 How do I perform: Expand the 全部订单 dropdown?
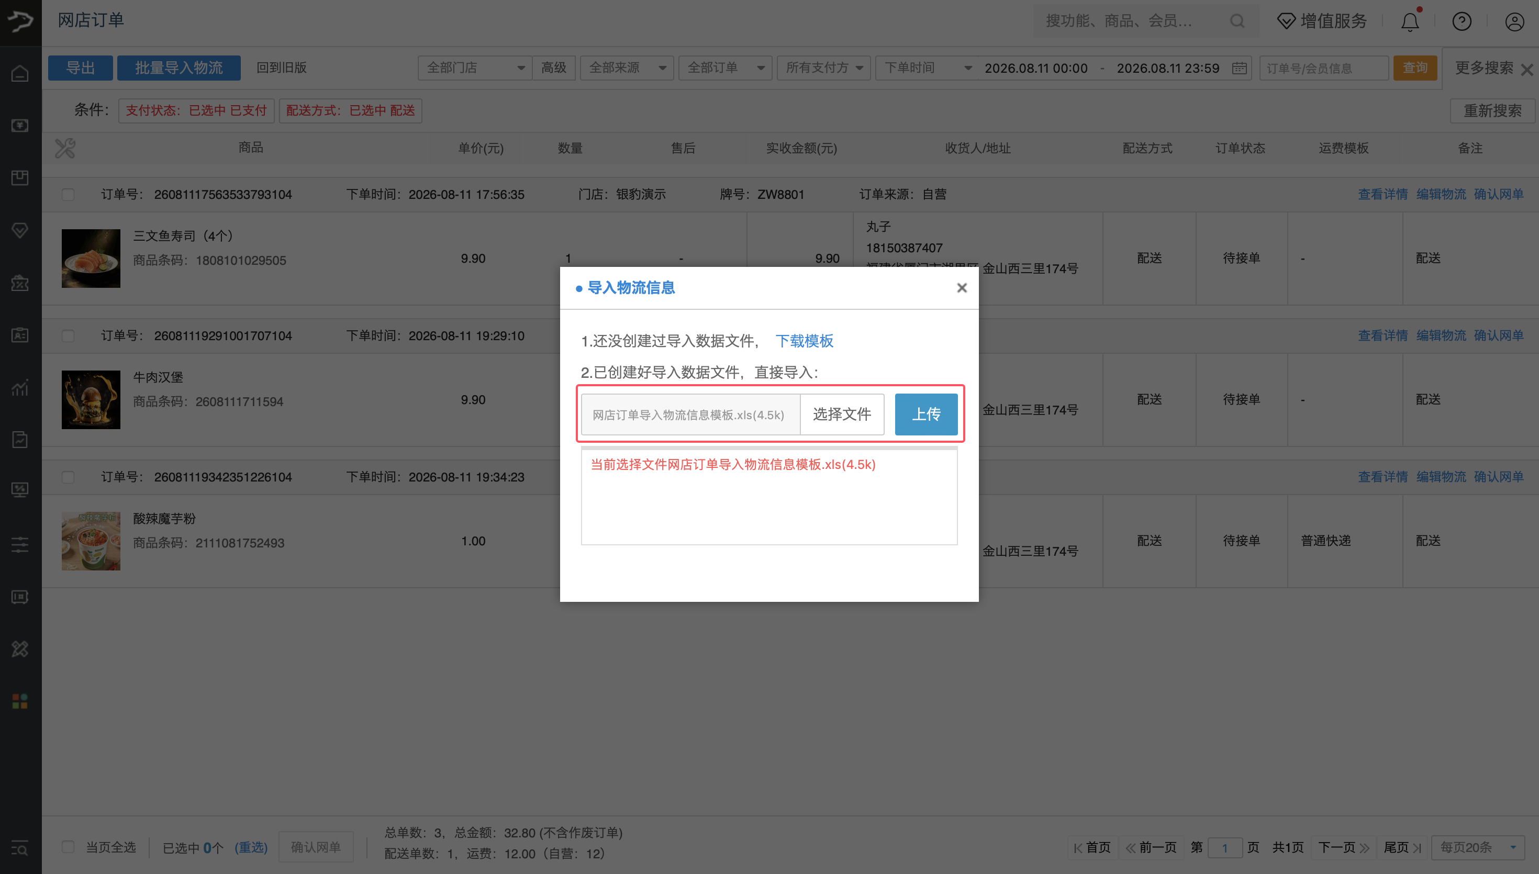(x=725, y=68)
